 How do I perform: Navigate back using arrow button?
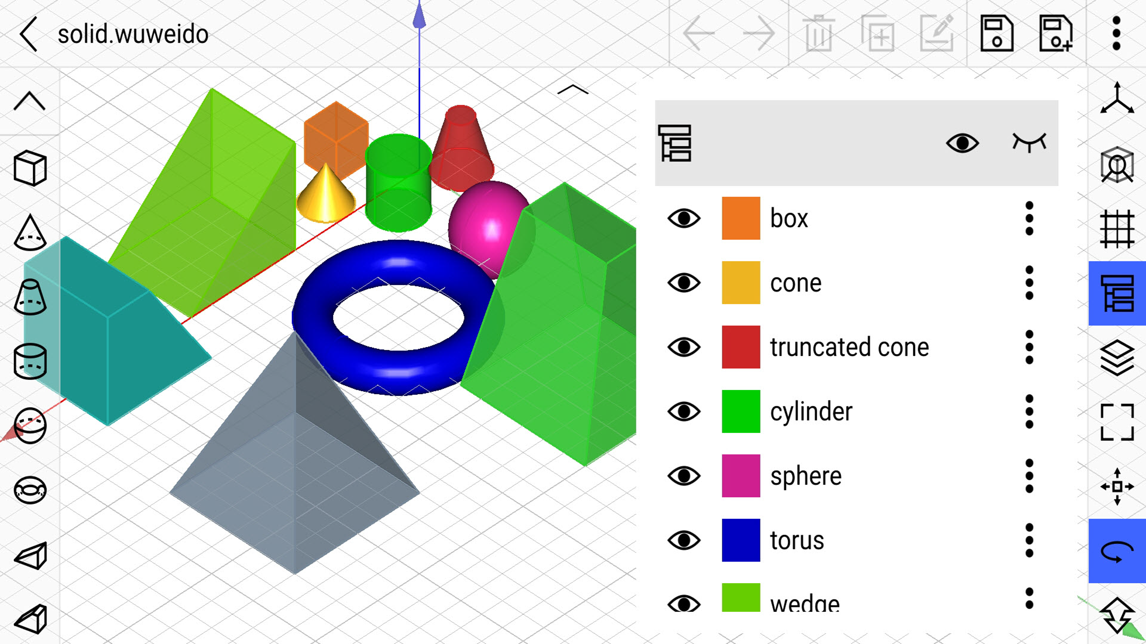click(28, 32)
